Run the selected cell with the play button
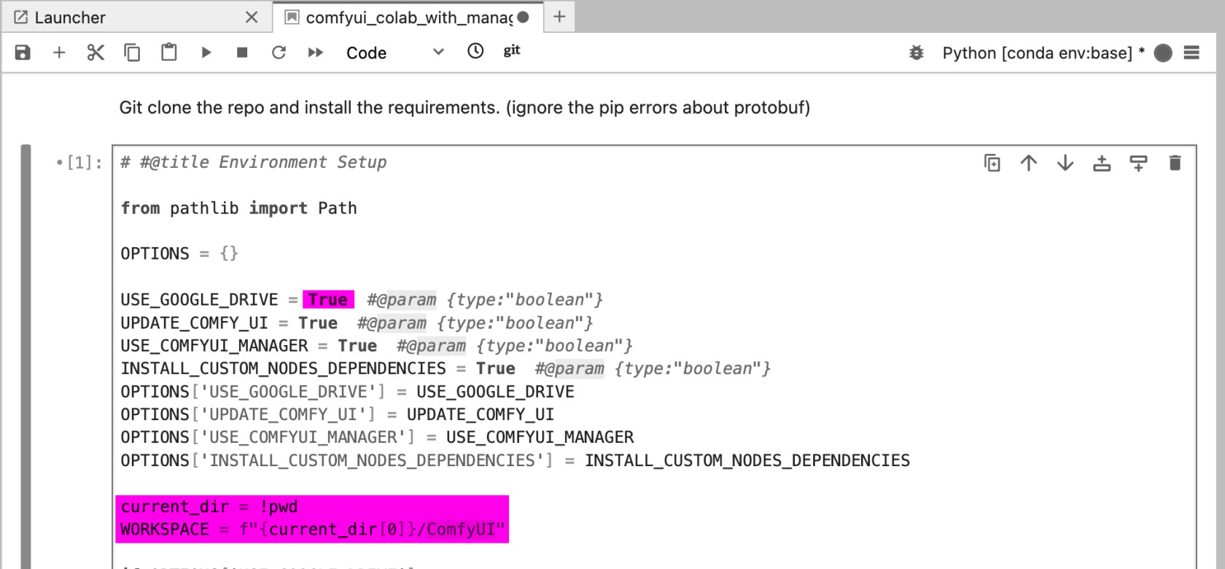Viewport: 1225px width, 569px height. tap(206, 53)
